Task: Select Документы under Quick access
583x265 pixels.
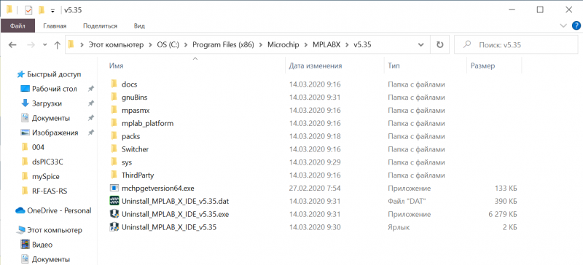Action: click(x=50, y=118)
